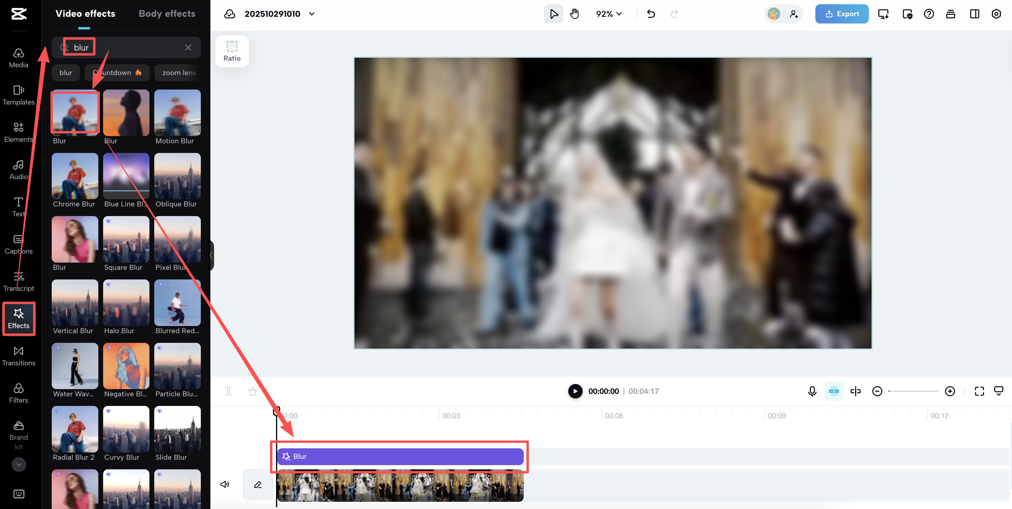1012x509 pixels.
Task: Open the Text panel
Action: (18, 207)
